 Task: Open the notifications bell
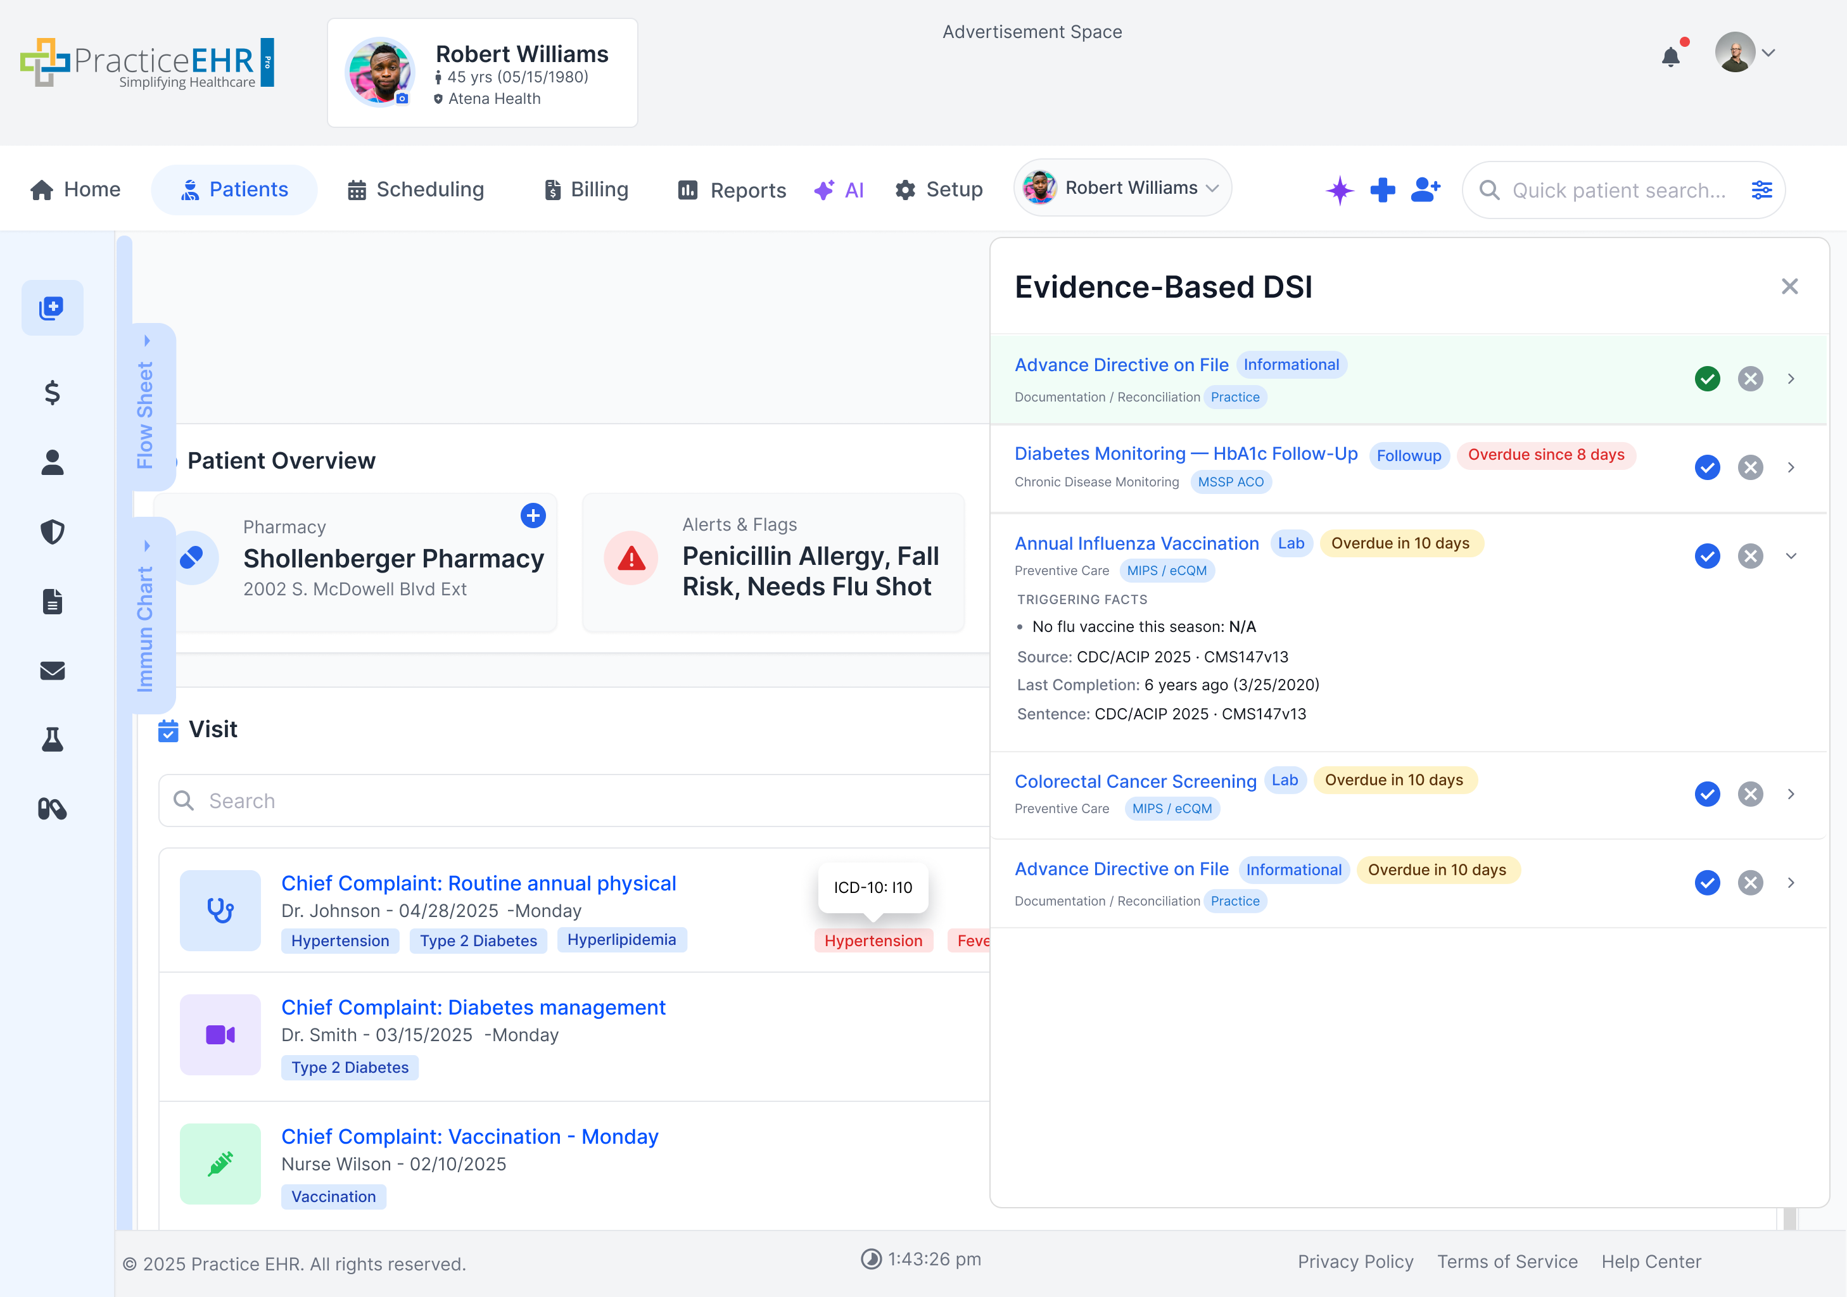tap(1670, 57)
